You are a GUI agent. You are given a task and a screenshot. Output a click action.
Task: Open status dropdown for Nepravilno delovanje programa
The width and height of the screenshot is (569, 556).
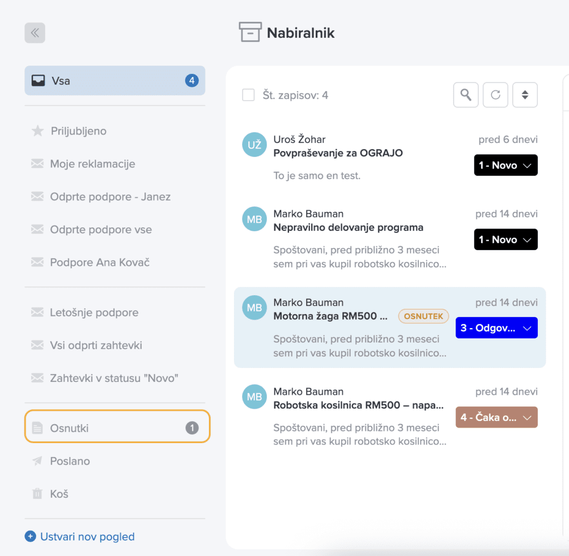pyautogui.click(x=506, y=240)
